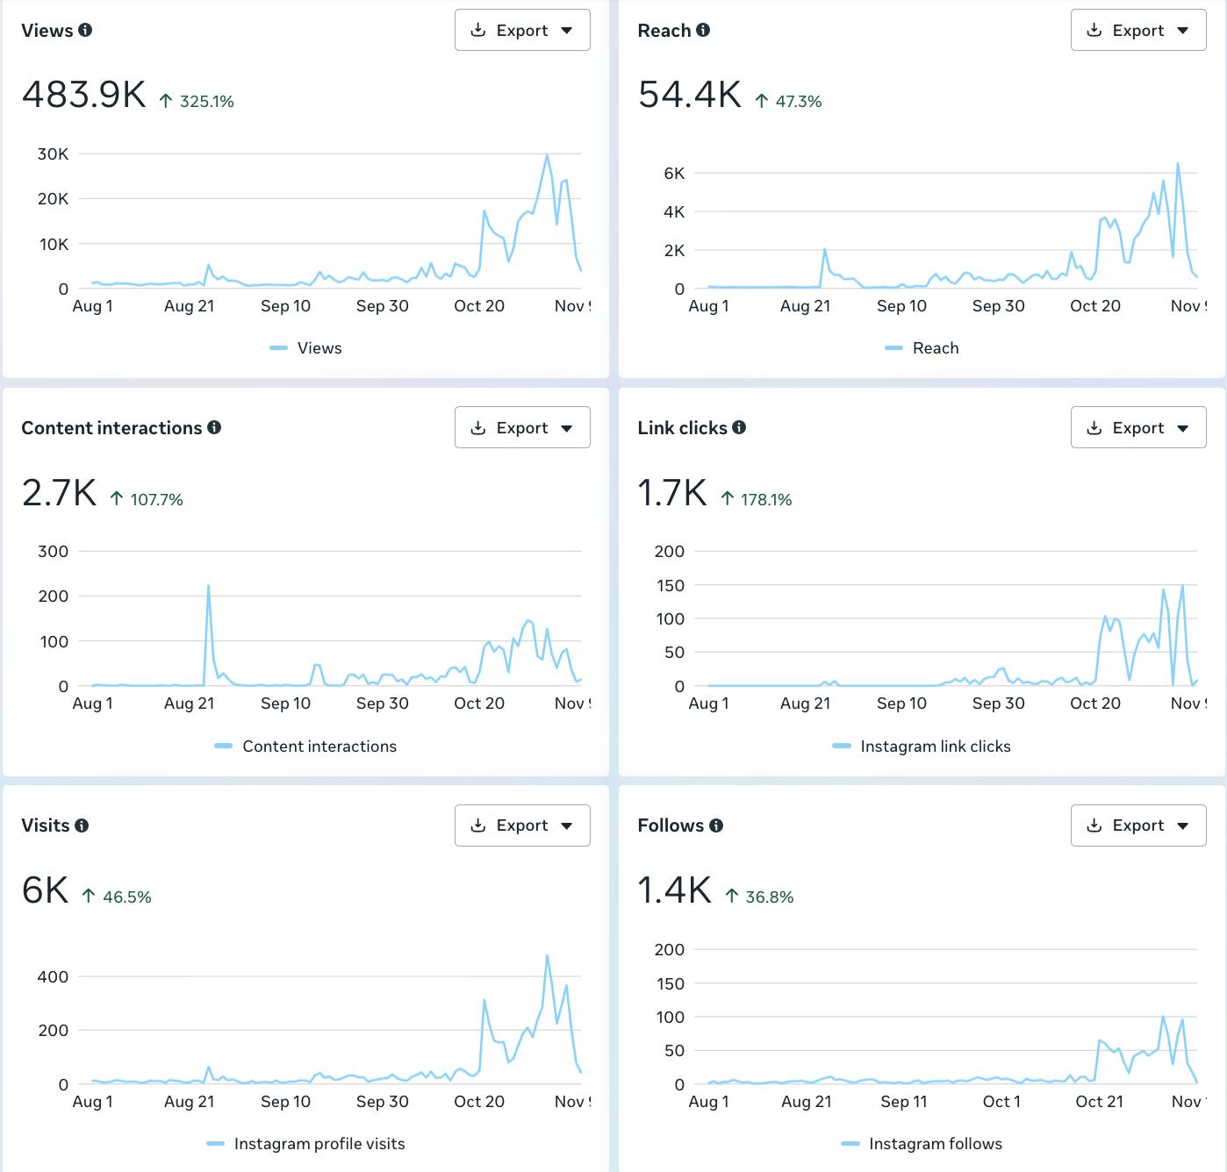Open the Visits Export dropdown arrow
1227x1172 pixels.
(567, 825)
